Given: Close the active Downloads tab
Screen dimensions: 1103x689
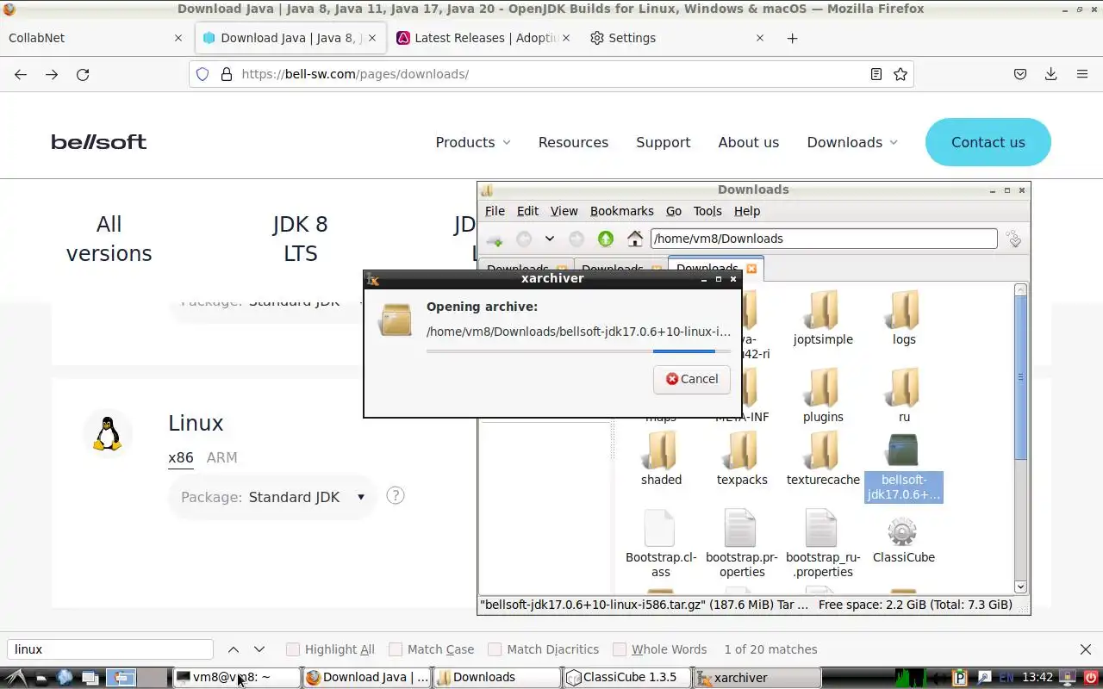Looking at the screenshot, I should [751, 269].
